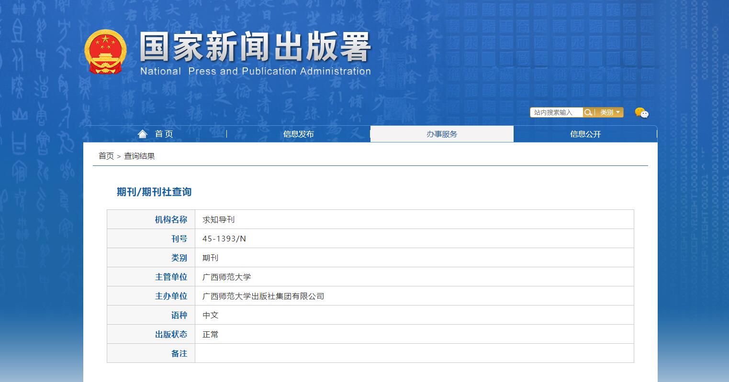Focus the 站内搜索输入 search field
729x382 pixels.
tap(556, 112)
